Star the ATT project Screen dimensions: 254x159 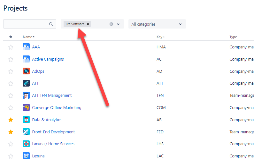tap(11, 83)
